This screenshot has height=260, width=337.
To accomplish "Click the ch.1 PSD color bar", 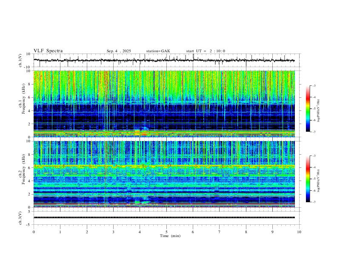I will click(x=308, y=109).
